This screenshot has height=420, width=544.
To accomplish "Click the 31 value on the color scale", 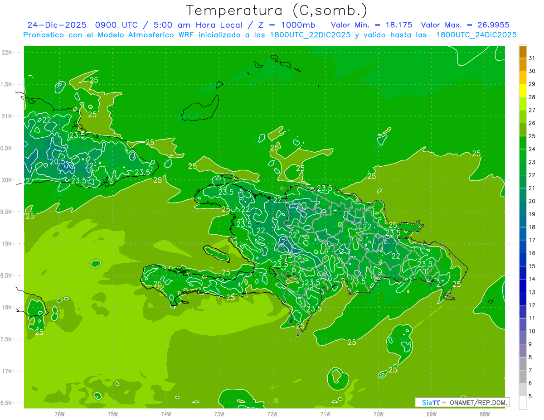I will click(532, 58).
